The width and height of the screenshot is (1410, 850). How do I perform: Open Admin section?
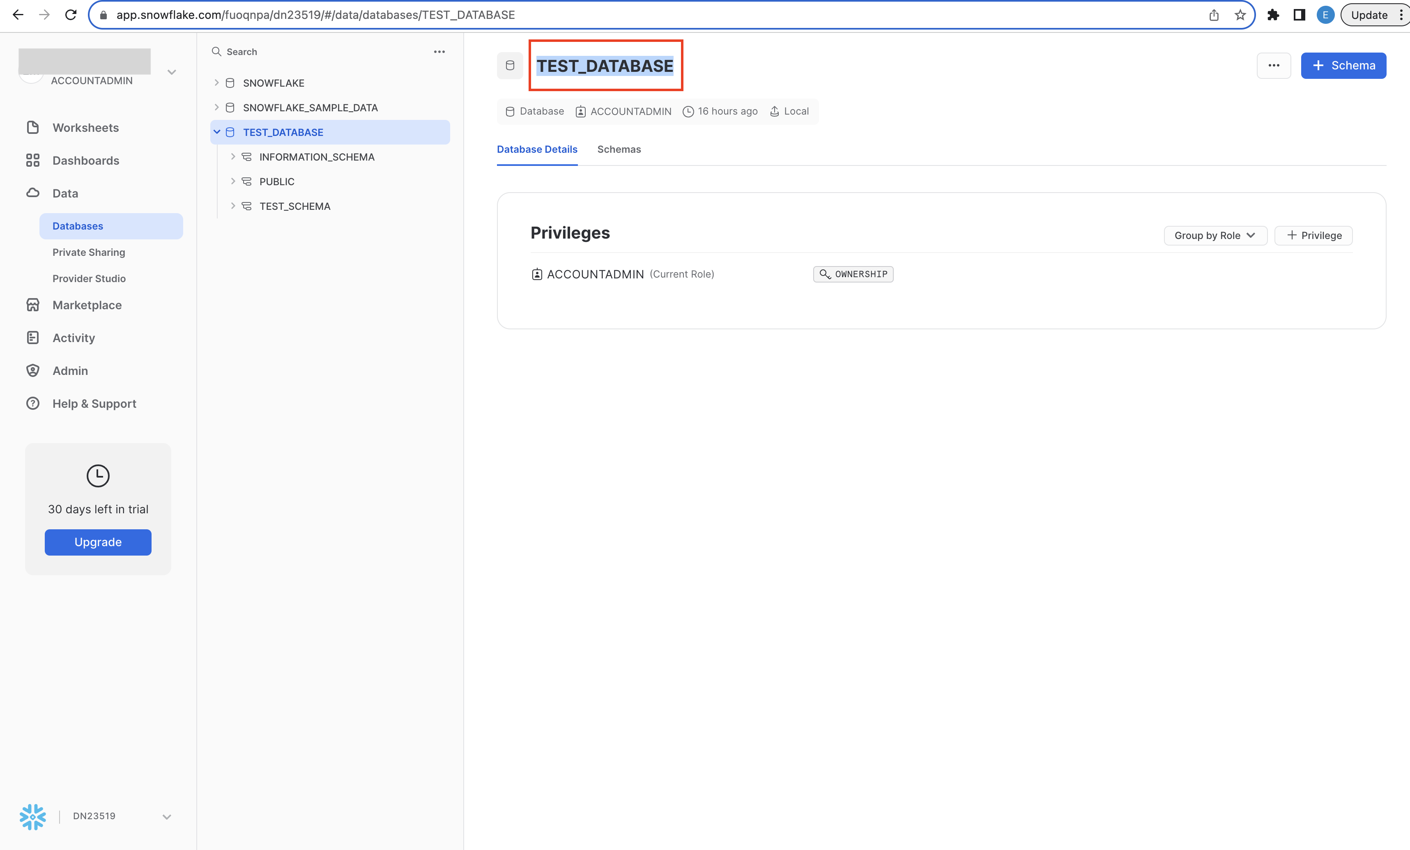(x=70, y=371)
